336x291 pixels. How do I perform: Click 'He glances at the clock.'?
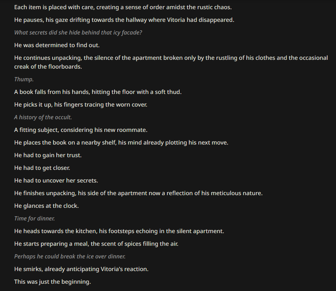[46, 206]
